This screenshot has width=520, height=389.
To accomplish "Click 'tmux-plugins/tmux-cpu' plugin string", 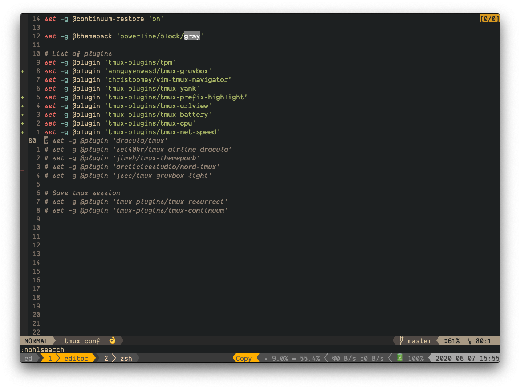I will click(x=150, y=123).
